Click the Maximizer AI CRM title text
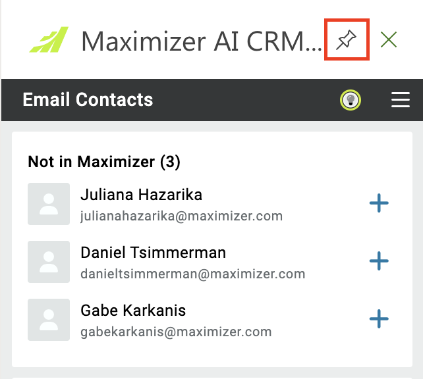Image resolution: width=423 pixels, height=379 pixels. point(202,41)
